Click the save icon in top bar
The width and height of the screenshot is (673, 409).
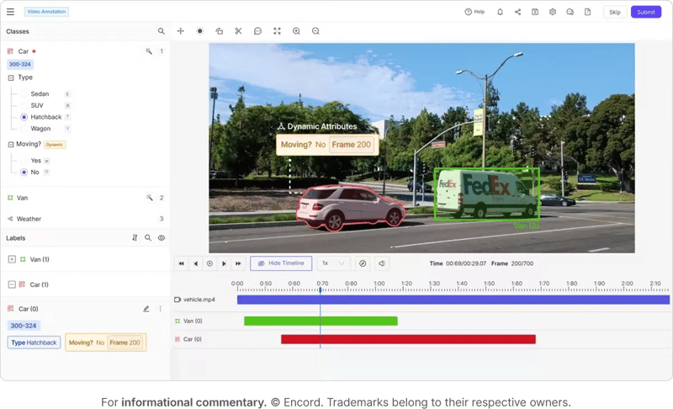(535, 12)
